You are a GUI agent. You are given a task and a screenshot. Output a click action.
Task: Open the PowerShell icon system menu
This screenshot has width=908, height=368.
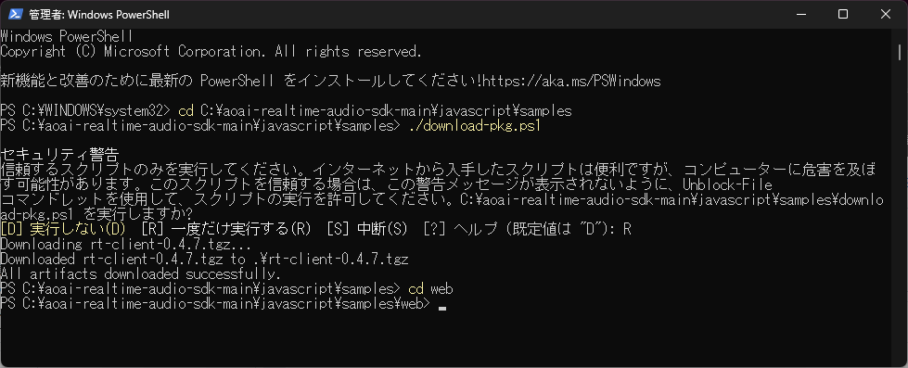(15, 15)
